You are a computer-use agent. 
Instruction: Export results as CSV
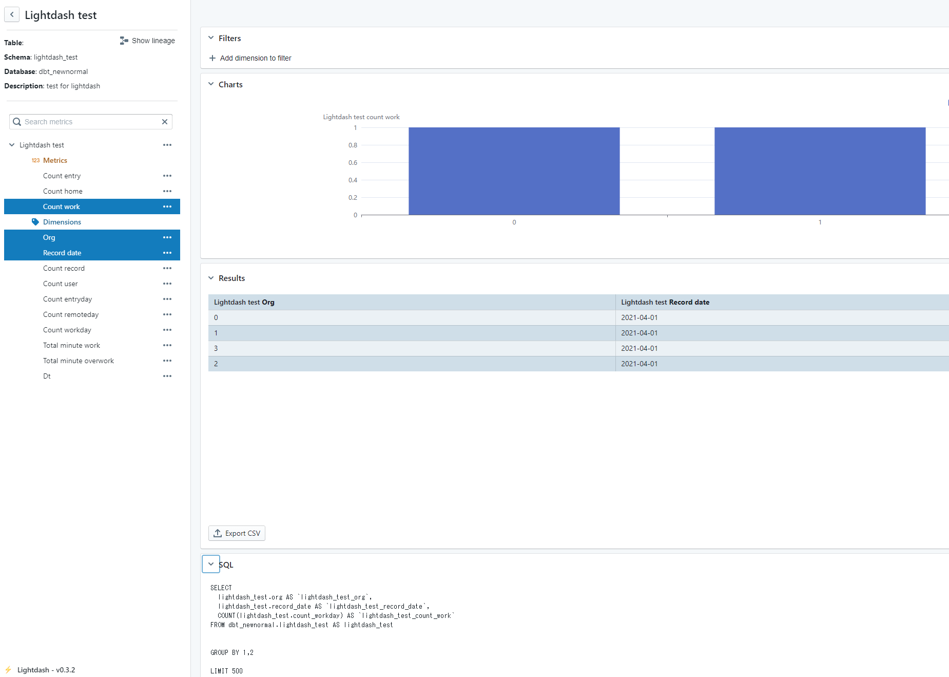(x=236, y=533)
